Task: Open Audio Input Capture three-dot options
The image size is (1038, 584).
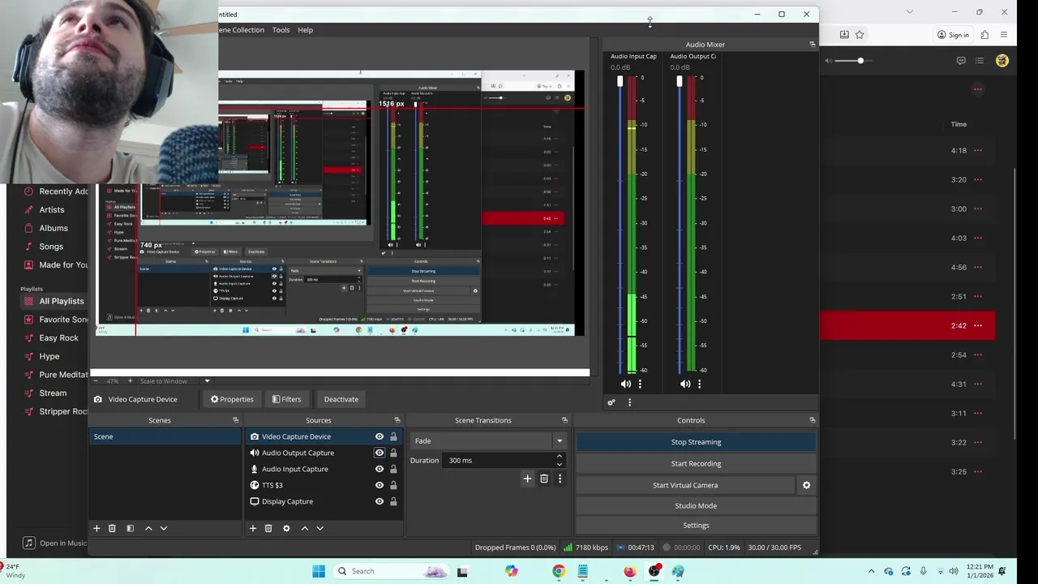Action: click(640, 384)
